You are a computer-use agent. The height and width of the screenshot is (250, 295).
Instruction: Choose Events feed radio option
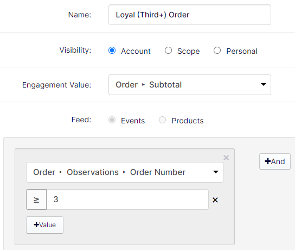[112, 120]
